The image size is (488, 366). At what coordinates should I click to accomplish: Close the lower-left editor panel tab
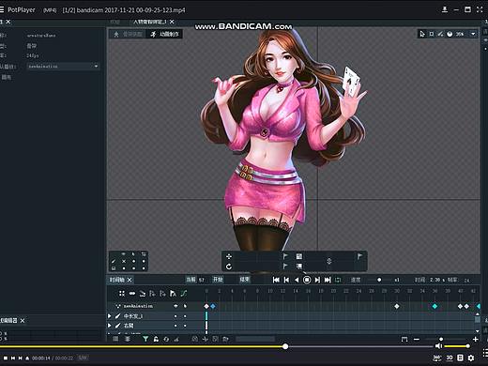coord(23,321)
